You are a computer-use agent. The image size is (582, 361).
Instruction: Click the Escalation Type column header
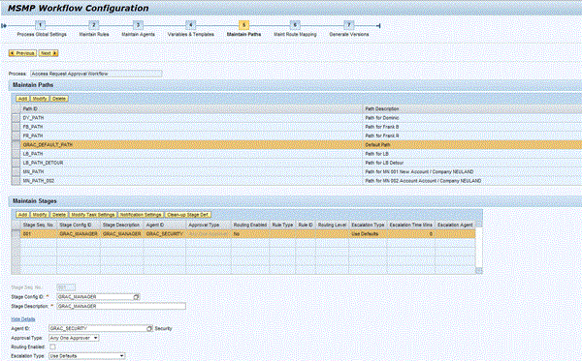[x=368, y=225]
